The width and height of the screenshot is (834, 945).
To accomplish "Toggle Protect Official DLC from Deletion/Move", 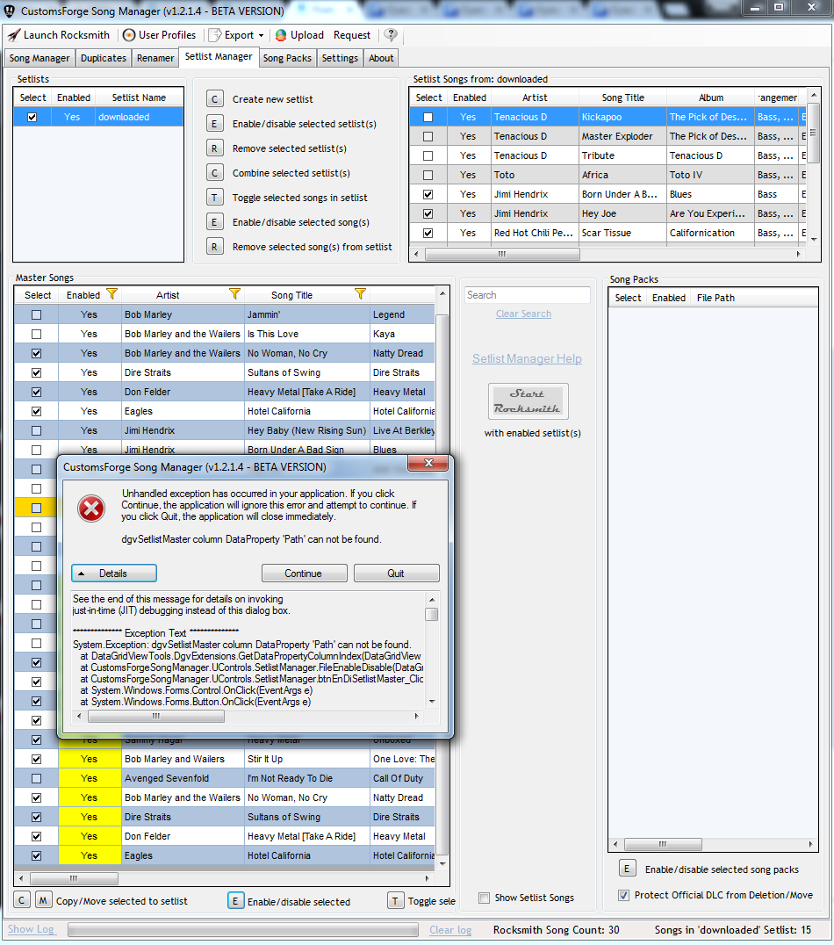I will pyautogui.click(x=623, y=895).
